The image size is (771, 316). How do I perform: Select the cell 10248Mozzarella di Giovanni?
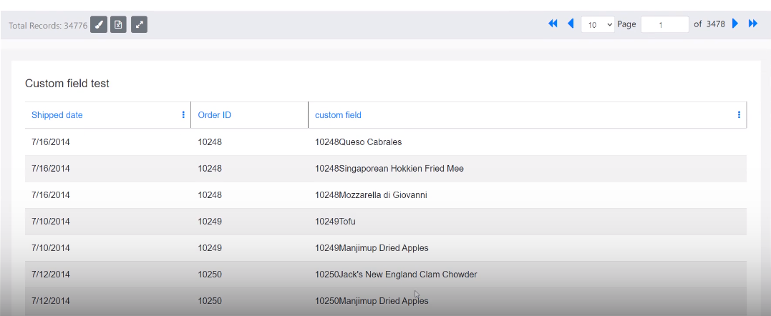click(x=371, y=195)
